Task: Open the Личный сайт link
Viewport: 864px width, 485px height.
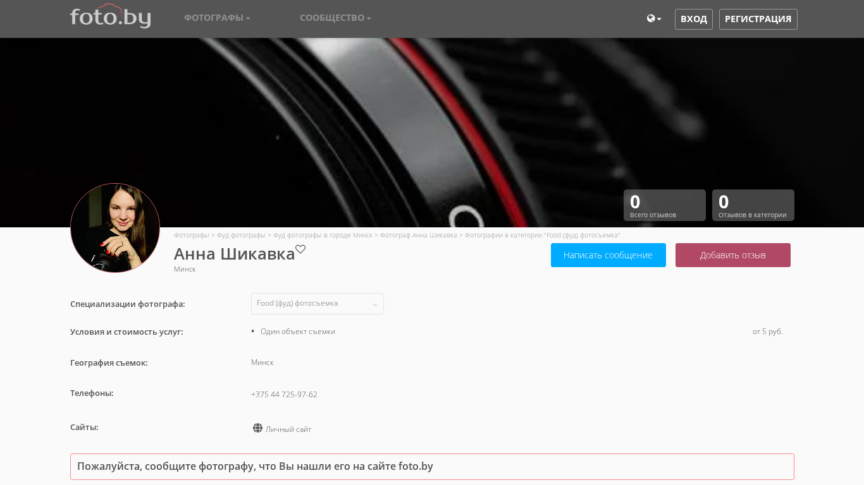Action: [288, 429]
